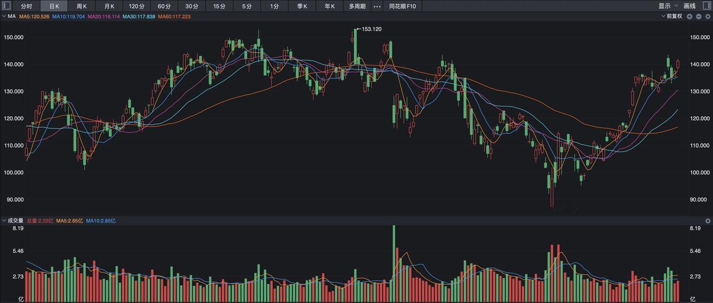Viewport: 713px width, 303px height.
Task: Click the volume MA5:2.65亿 label
Action: 70,221
